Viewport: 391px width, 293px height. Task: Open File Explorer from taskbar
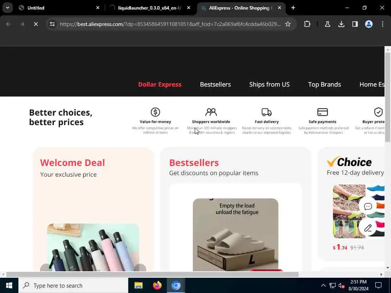pyautogui.click(x=138, y=285)
